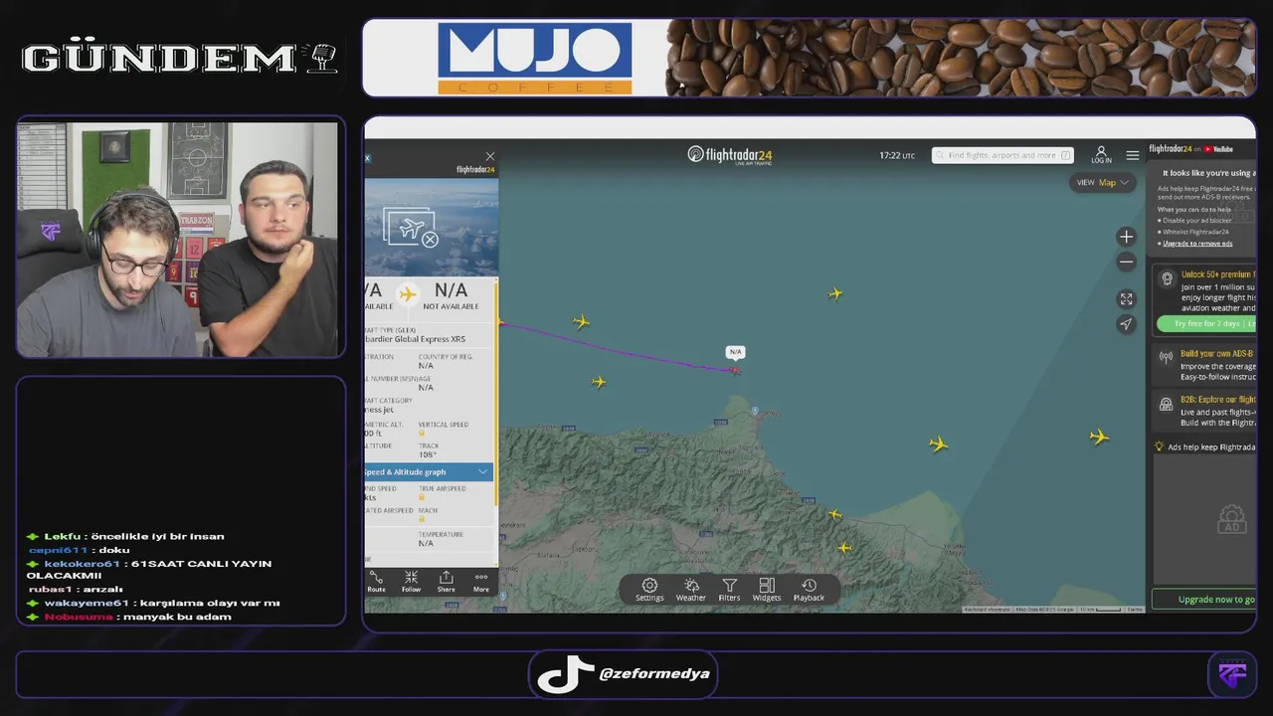Screen dimensions: 1273x716
Task: Click Upgrade now to go button
Action: [1203, 600]
